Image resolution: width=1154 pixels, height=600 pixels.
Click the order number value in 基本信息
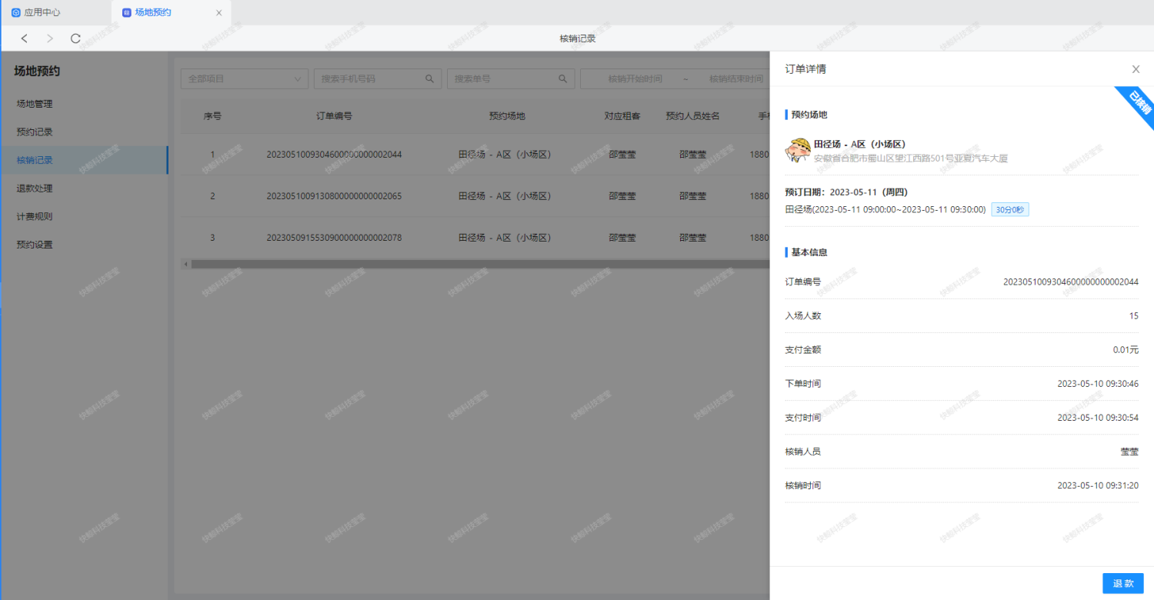1071,282
